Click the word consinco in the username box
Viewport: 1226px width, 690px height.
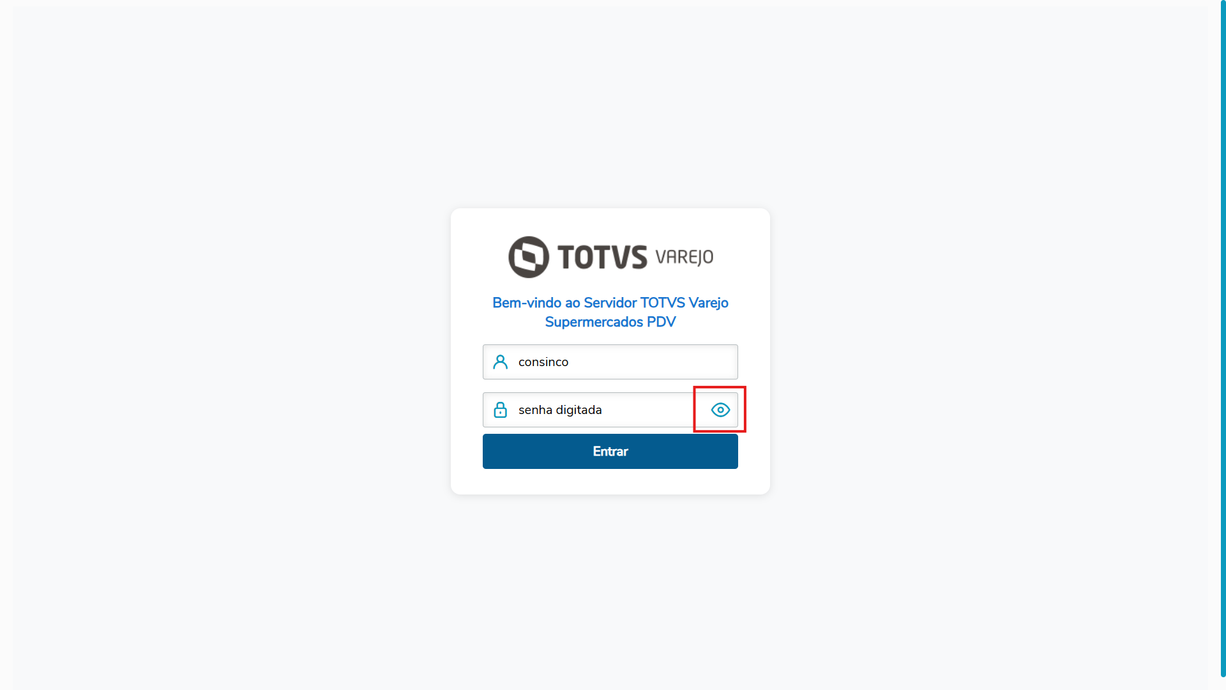543,362
